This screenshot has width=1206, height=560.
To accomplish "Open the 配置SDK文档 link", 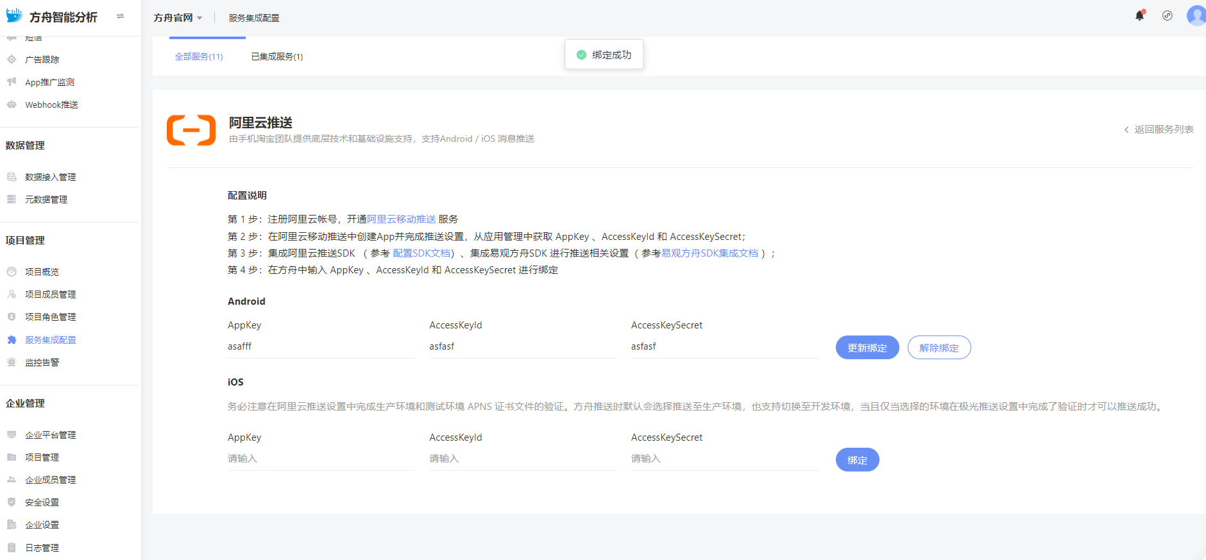I will pyautogui.click(x=421, y=253).
